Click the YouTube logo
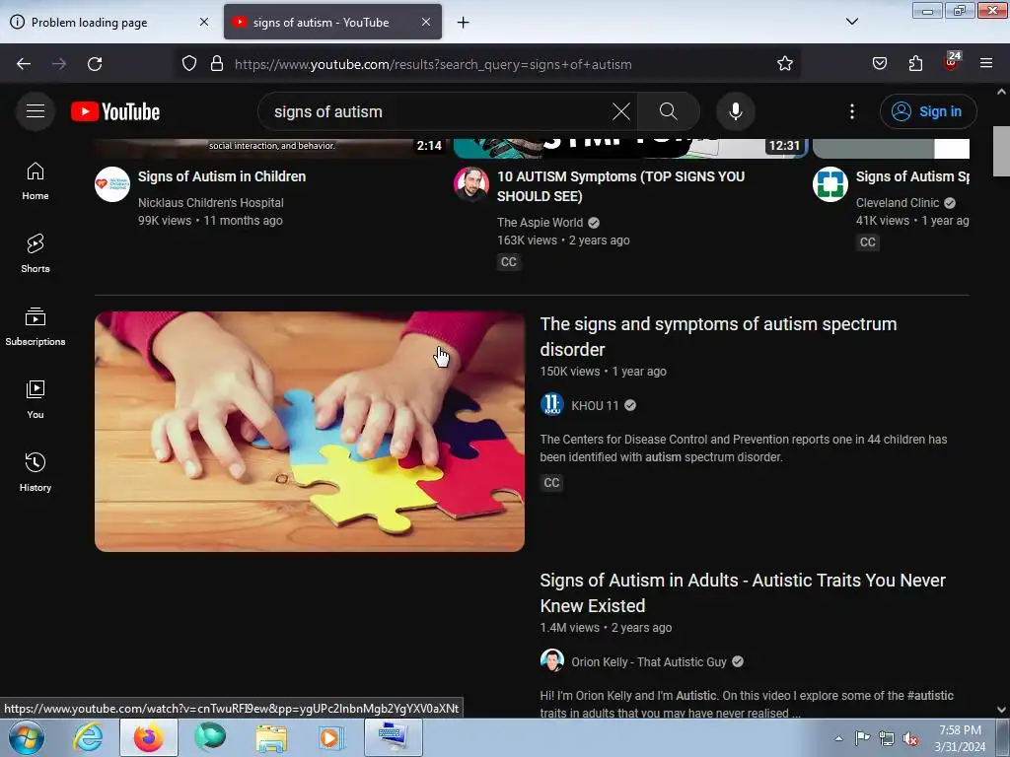Image resolution: width=1010 pixels, height=757 pixels. [115, 111]
